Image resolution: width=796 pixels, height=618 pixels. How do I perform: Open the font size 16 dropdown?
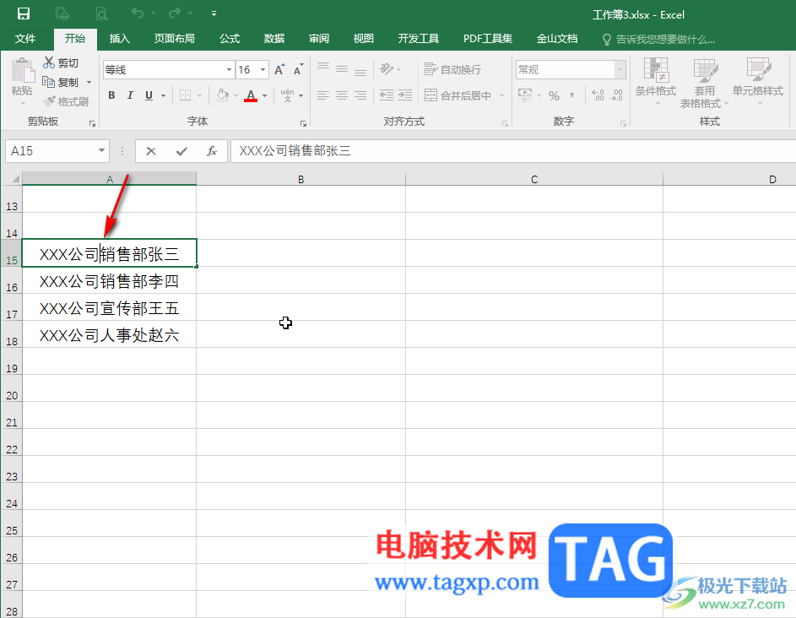pyautogui.click(x=263, y=69)
